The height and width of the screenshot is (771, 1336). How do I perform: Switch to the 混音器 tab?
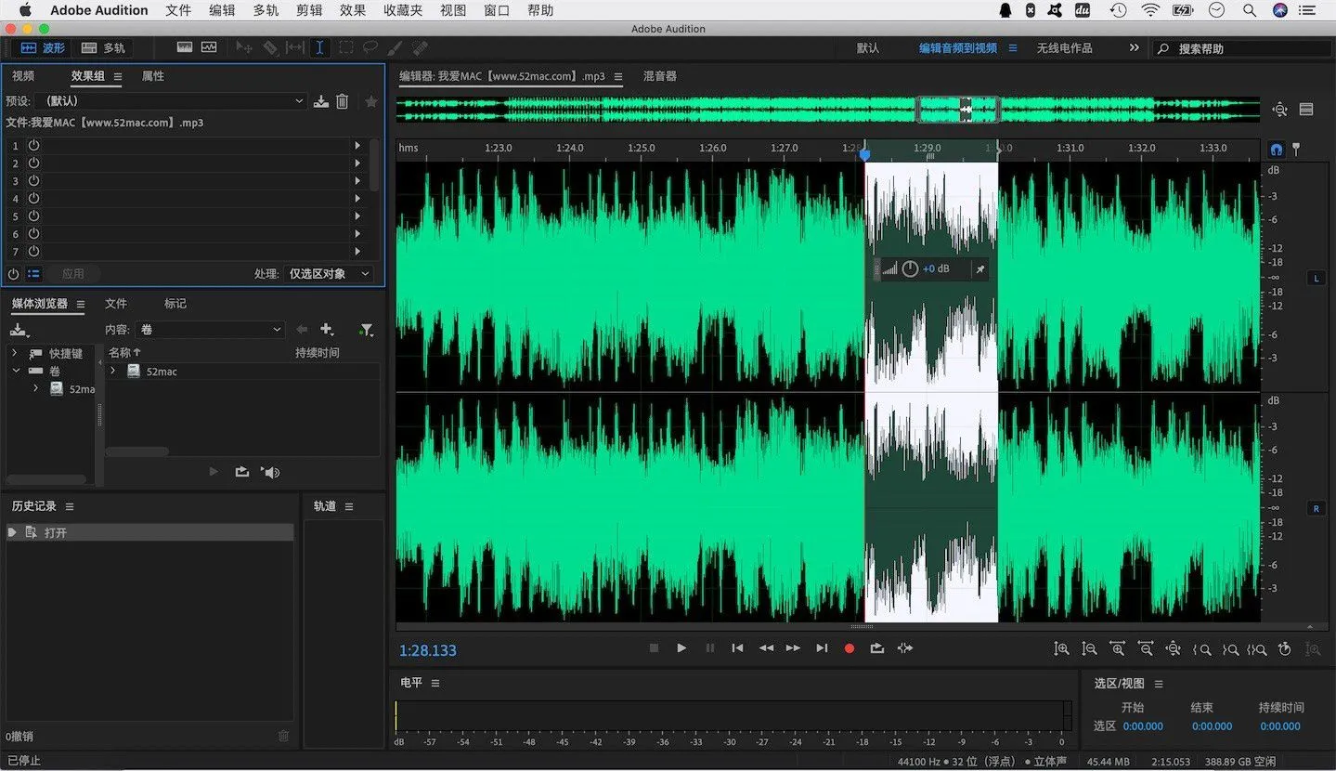pos(660,76)
